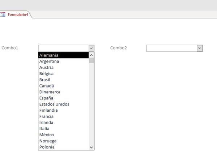
Task: Pick México from the list
Action: pos(64,135)
